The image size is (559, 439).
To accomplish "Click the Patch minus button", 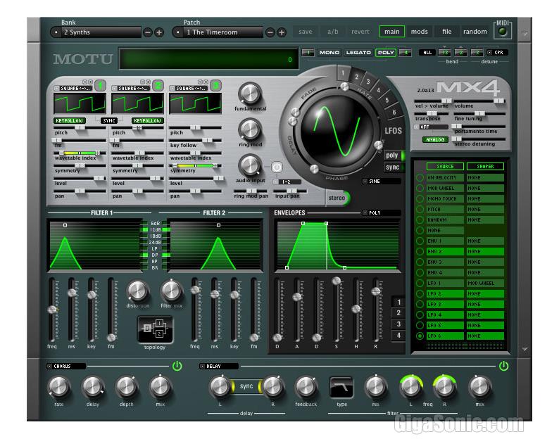I will (x=270, y=33).
